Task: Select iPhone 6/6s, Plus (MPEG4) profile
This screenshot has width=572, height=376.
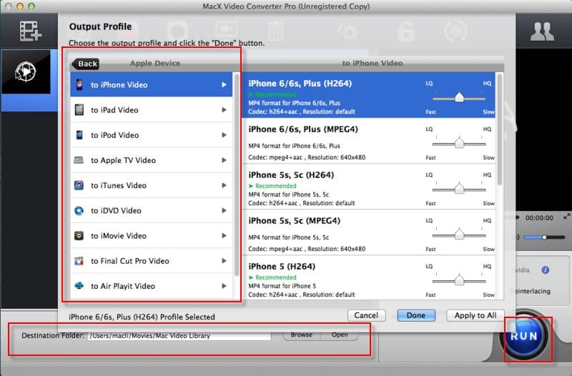Action: (369, 141)
